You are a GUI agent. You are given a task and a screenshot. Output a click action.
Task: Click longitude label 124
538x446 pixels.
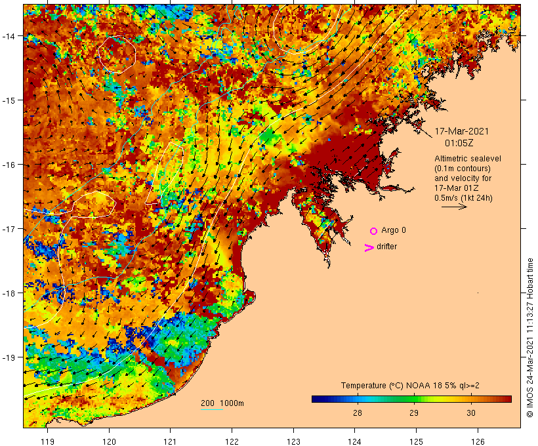(354, 441)
